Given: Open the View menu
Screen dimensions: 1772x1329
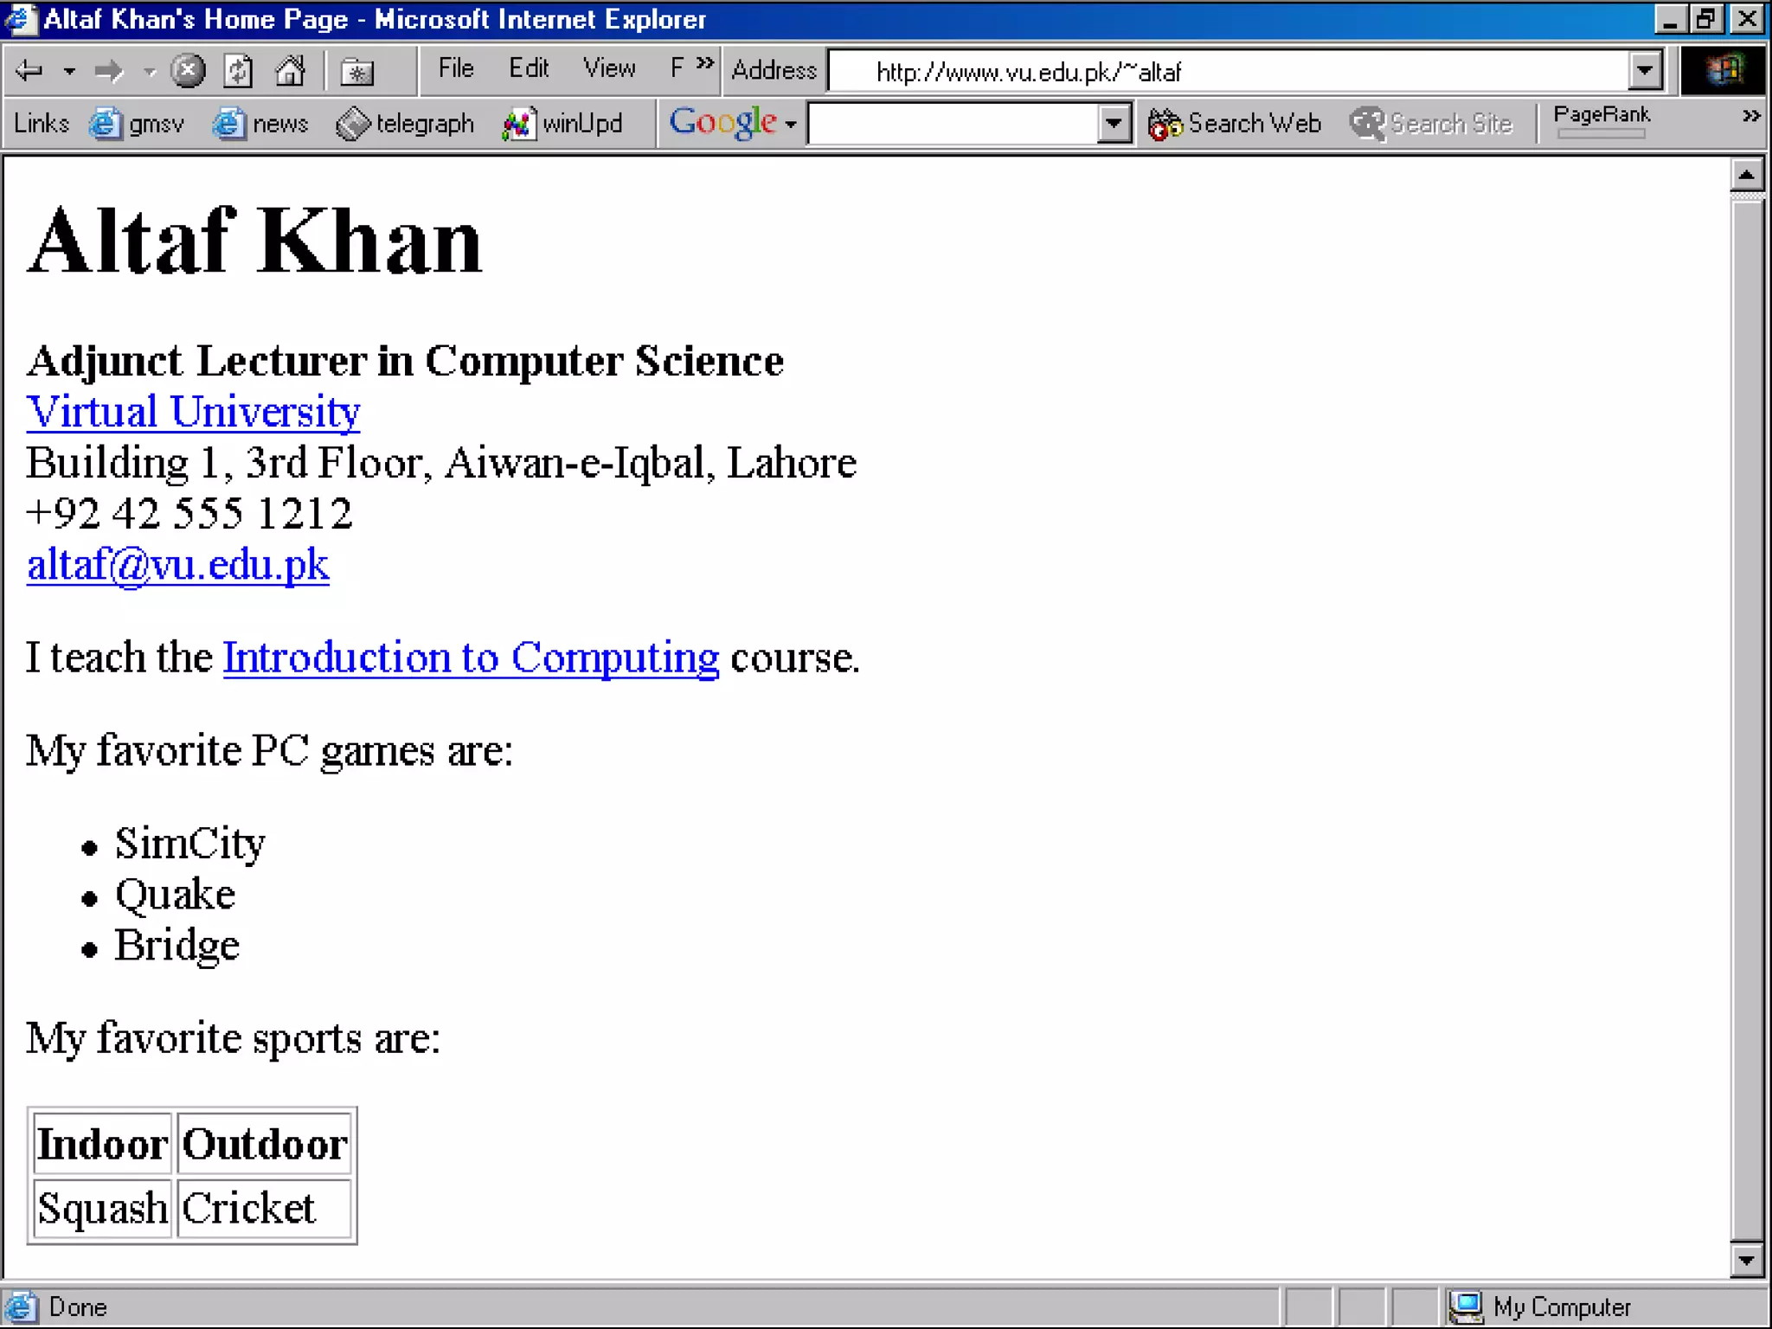Looking at the screenshot, I should coord(609,68).
